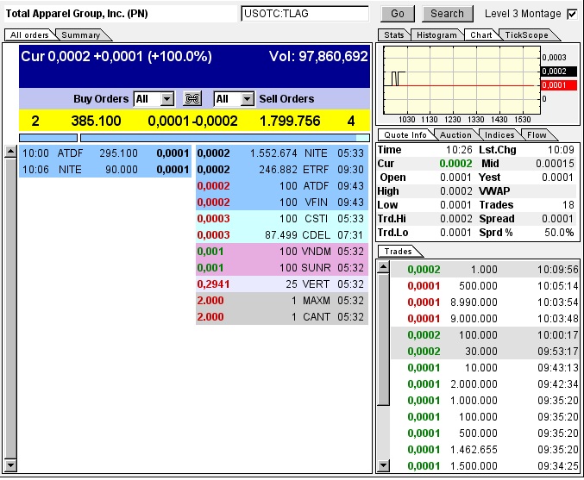Click order book scrollbar up arrow
Screen dimensions: 584x480
tap(11, 152)
